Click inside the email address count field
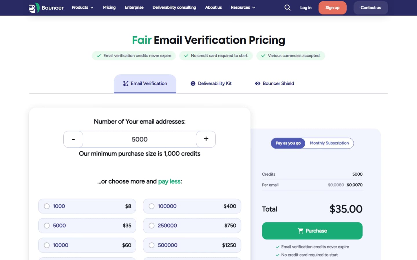 140,139
